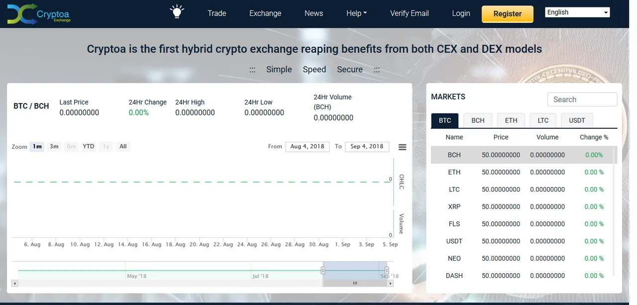Screen dimensions: 637x305
Task: Open the Exchange page
Action: tap(265, 13)
